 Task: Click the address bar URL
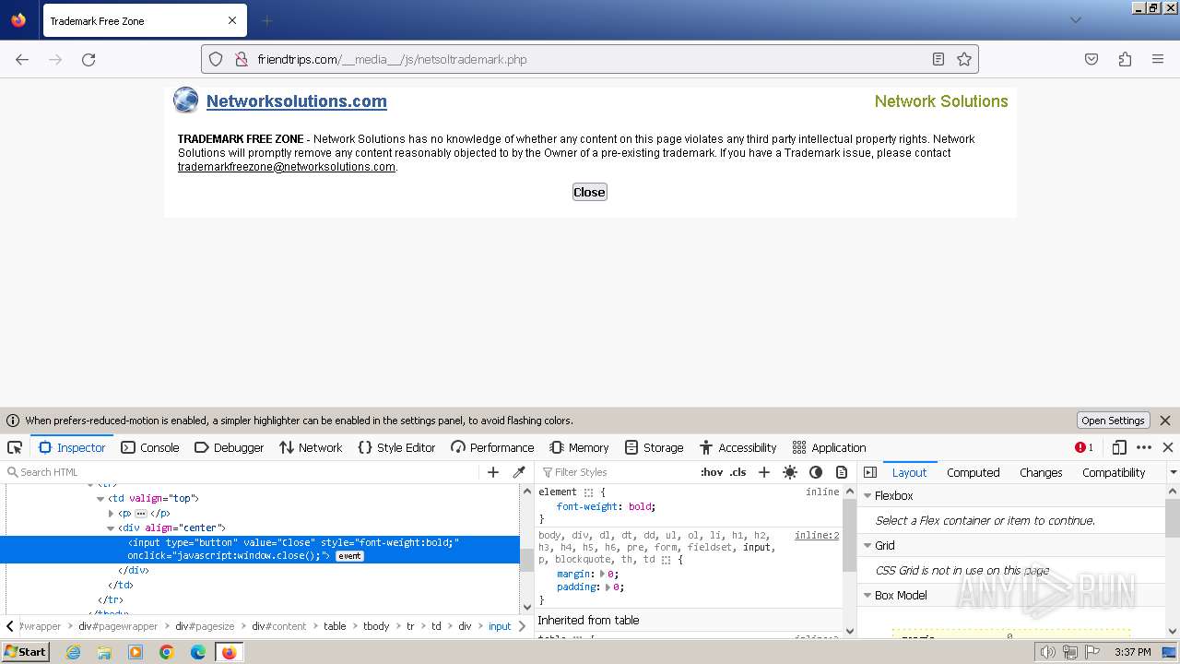392,59
